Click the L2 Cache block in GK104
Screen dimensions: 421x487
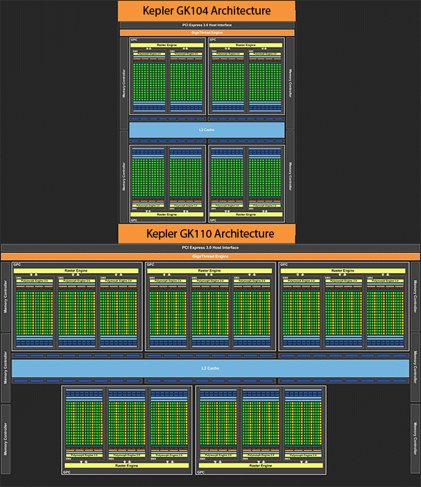207,130
